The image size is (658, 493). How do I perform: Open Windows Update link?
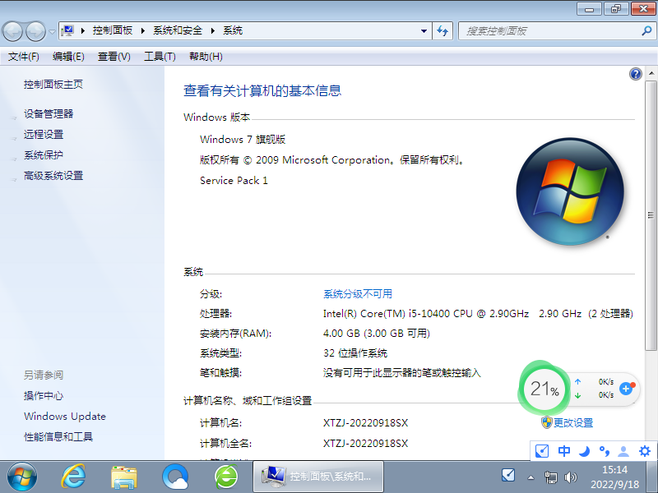coord(65,417)
